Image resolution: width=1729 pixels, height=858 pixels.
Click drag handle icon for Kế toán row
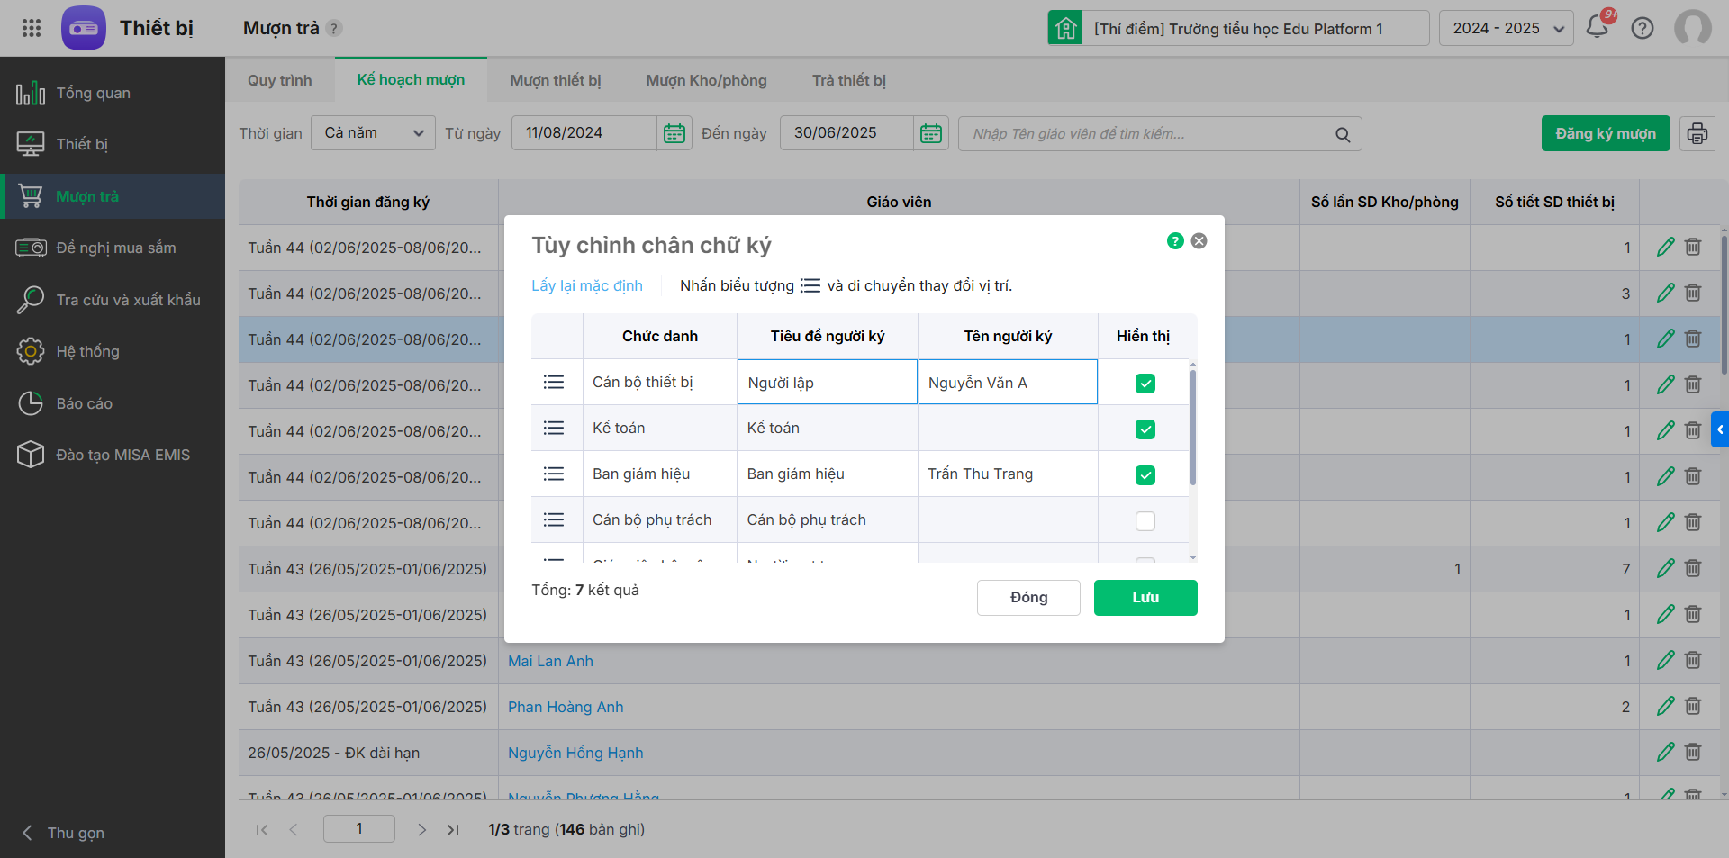click(x=554, y=429)
